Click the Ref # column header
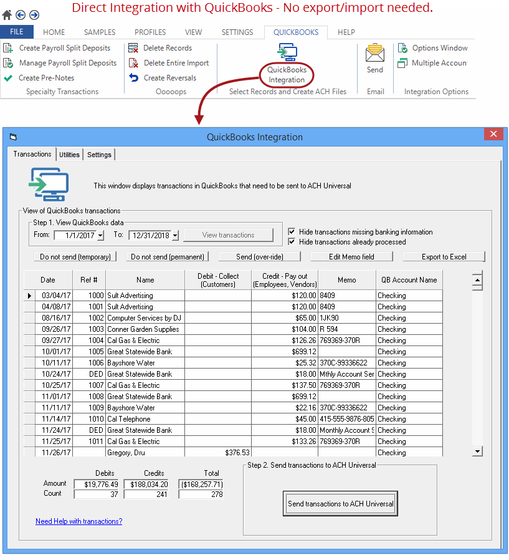This screenshot has width=509, height=560. 89,280
